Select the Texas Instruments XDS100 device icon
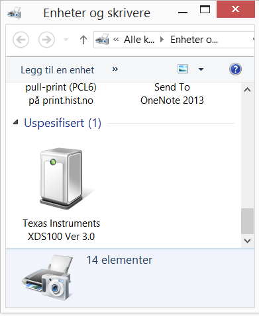This screenshot has width=259, height=316. pyautogui.click(x=61, y=178)
